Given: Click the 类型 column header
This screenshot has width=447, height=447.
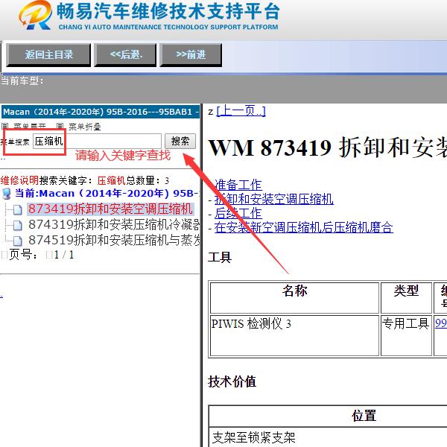Looking at the screenshot, I should point(406,298).
